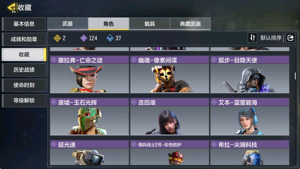Click the yellow back arrow icon
This screenshot has width=300, height=169.
[x=12, y=7]
